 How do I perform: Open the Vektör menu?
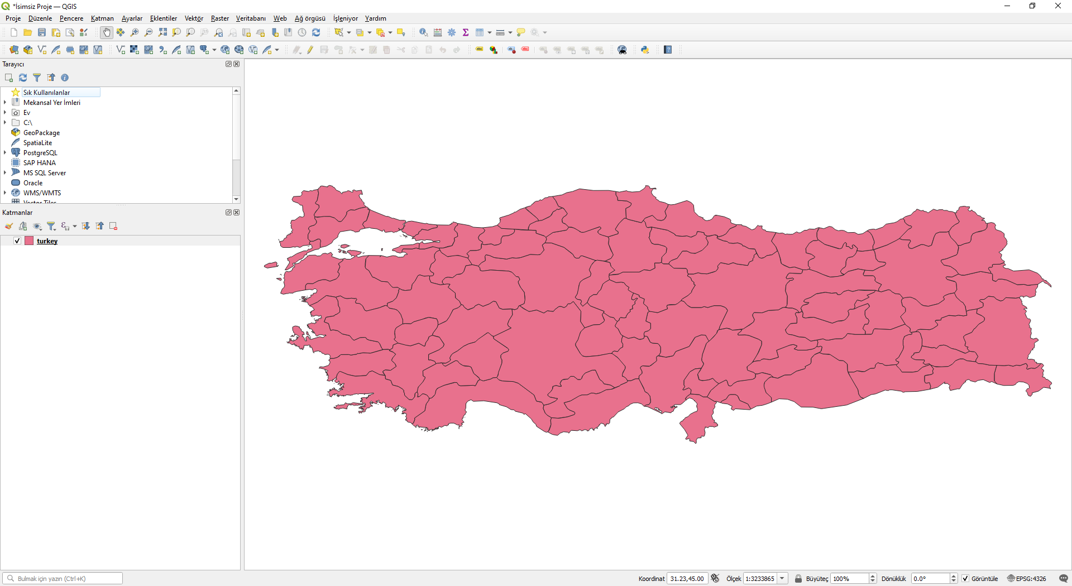(x=194, y=18)
